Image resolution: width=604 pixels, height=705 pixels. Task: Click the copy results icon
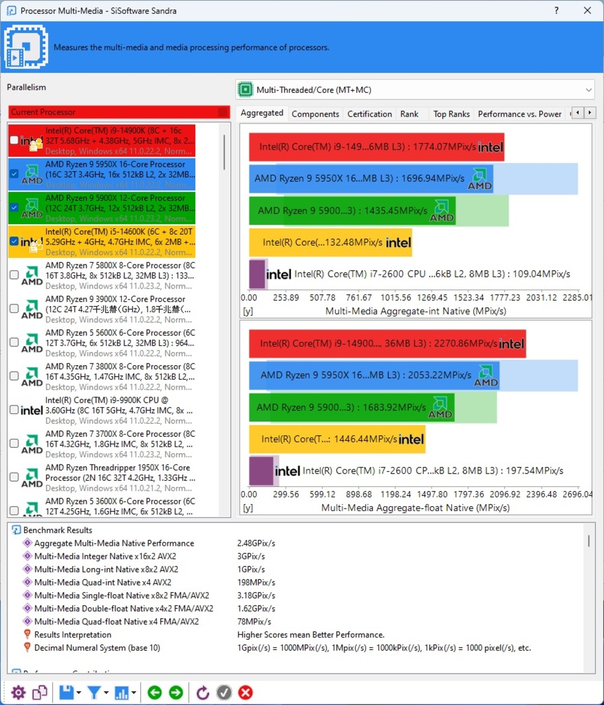click(40, 692)
